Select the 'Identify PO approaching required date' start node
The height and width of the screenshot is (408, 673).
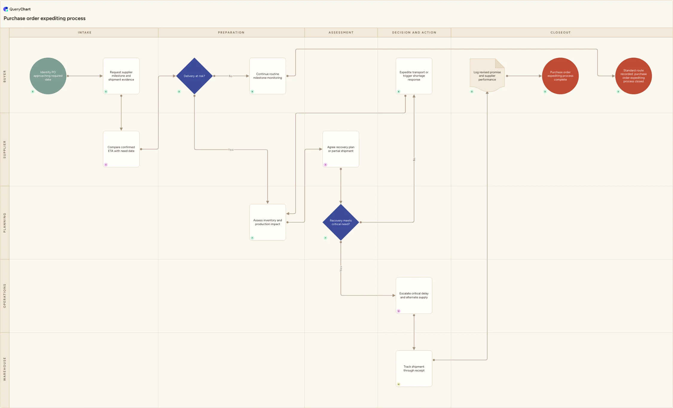point(48,76)
